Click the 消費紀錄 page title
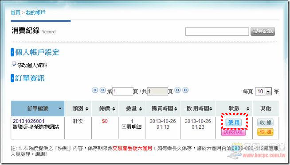This screenshot has width=290, height=165. coord(26,31)
